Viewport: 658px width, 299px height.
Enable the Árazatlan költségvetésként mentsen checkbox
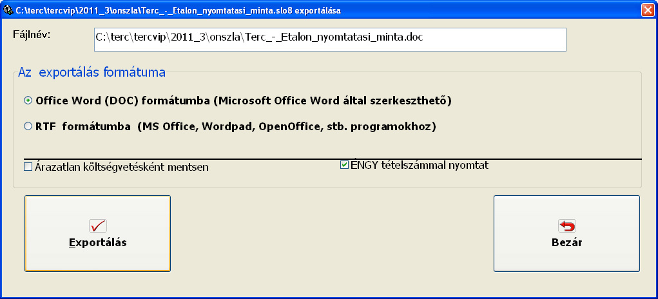28,167
